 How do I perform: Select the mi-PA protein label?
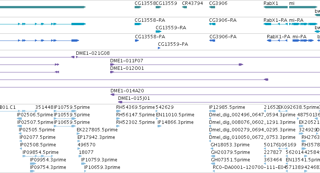pyautogui.click(x=300, y=37)
